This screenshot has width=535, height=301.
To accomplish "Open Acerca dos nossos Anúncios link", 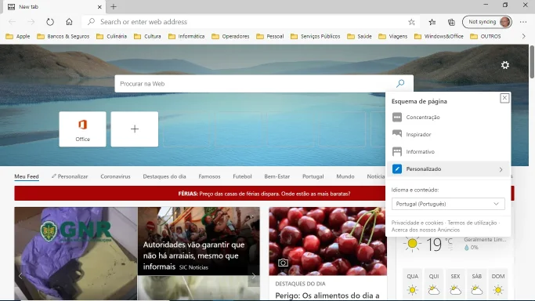I will [425, 230].
